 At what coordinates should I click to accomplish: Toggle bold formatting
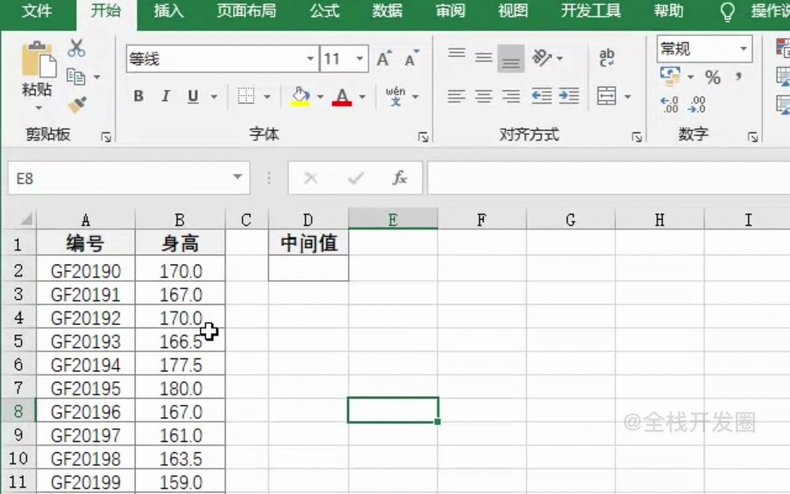click(x=139, y=97)
